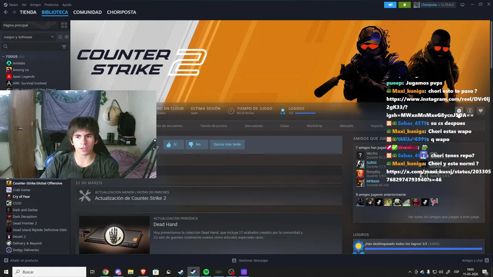
Task: Open the Ayuda menu
Action: [67, 5]
